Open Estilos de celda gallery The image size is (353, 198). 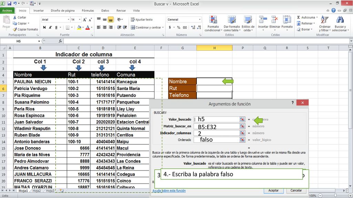point(248,24)
